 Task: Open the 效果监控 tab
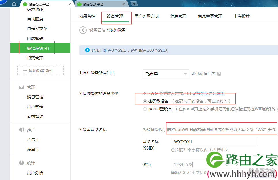87,16
